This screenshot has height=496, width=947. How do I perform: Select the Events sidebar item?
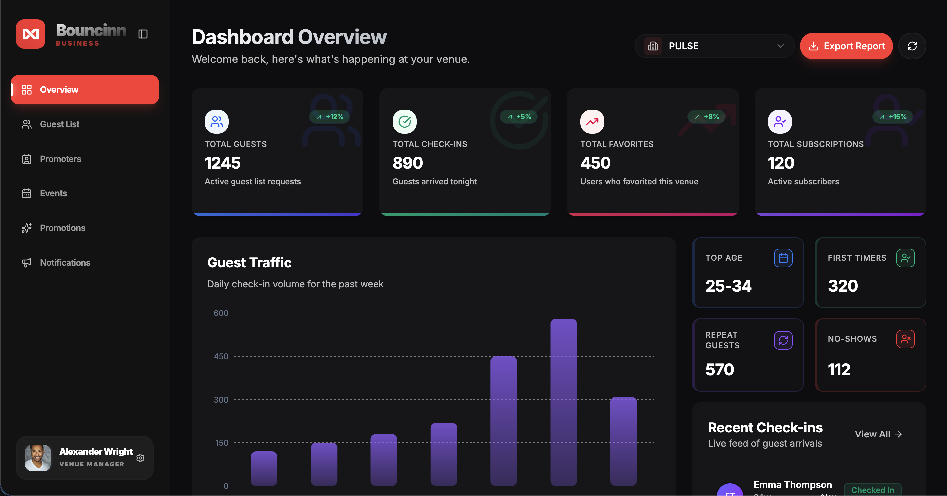(x=53, y=193)
